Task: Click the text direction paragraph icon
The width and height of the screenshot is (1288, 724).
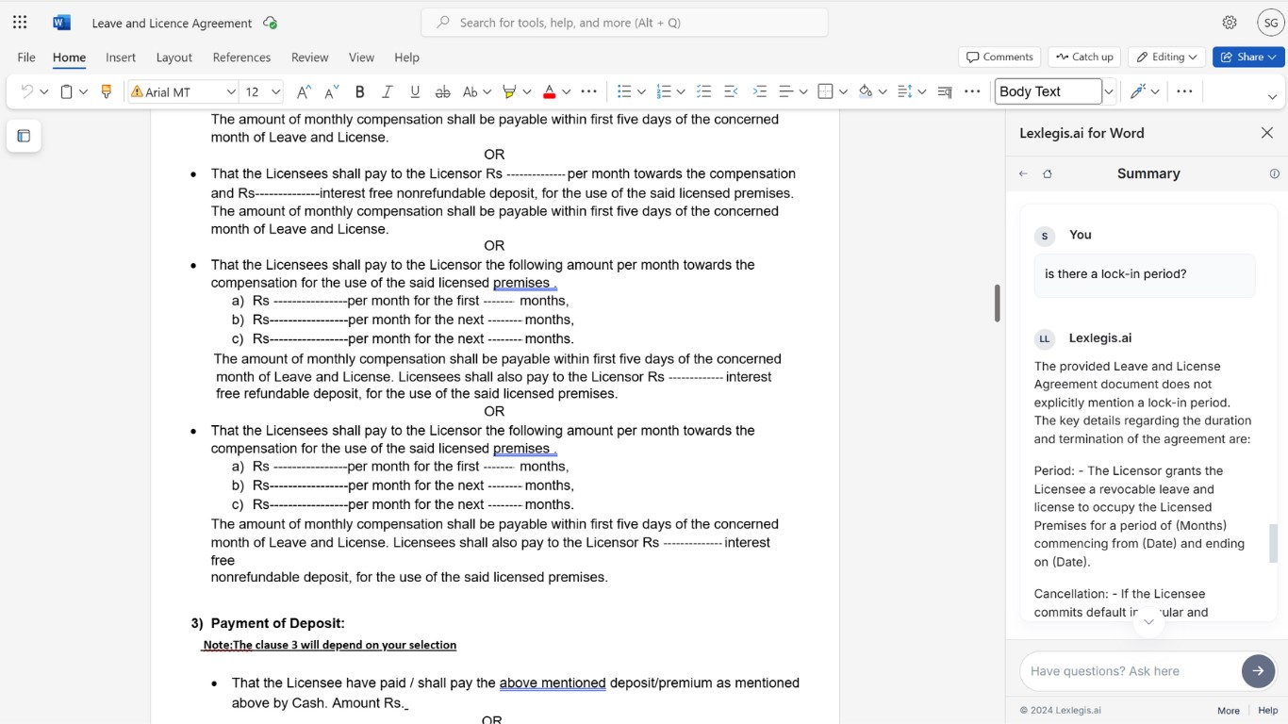Action: [x=945, y=91]
